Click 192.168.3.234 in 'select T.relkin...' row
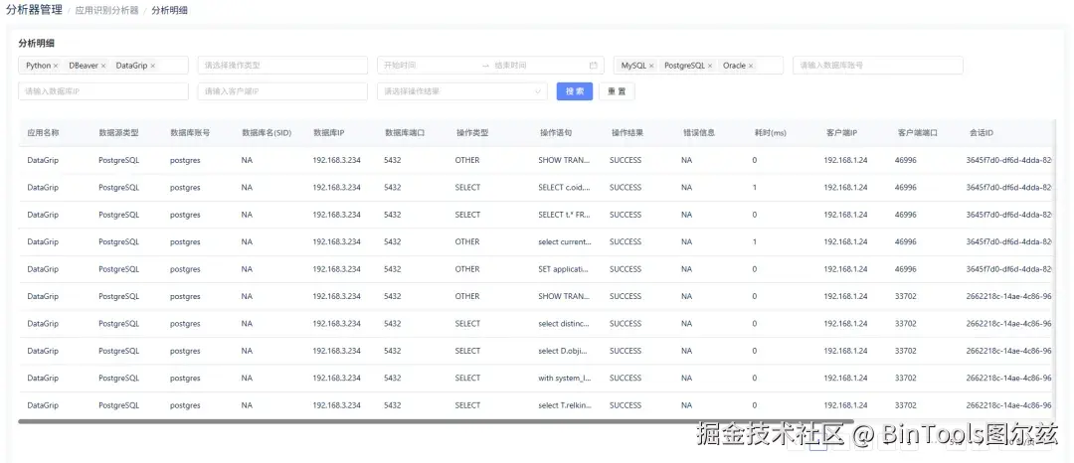This screenshot has width=1074, height=463. (x=336, y=405)
